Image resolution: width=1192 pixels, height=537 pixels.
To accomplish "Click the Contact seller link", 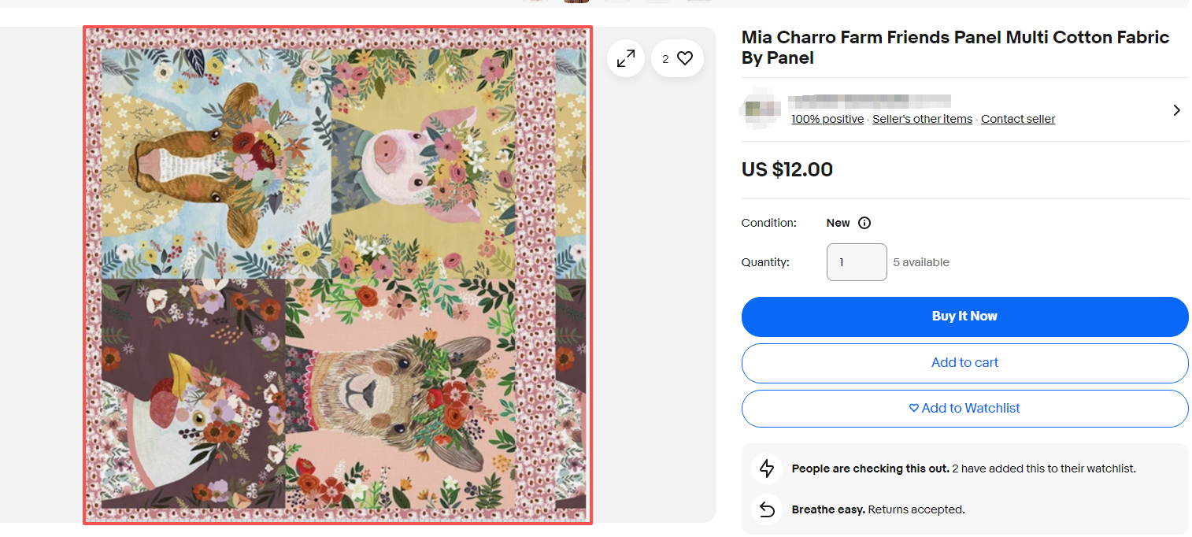I will (x=1017, y=119).
